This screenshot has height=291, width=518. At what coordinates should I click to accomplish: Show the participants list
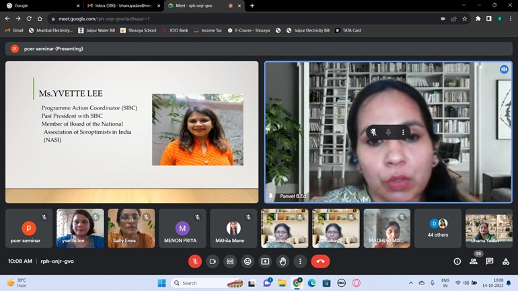pyautogui.click(x=473, y=261)
